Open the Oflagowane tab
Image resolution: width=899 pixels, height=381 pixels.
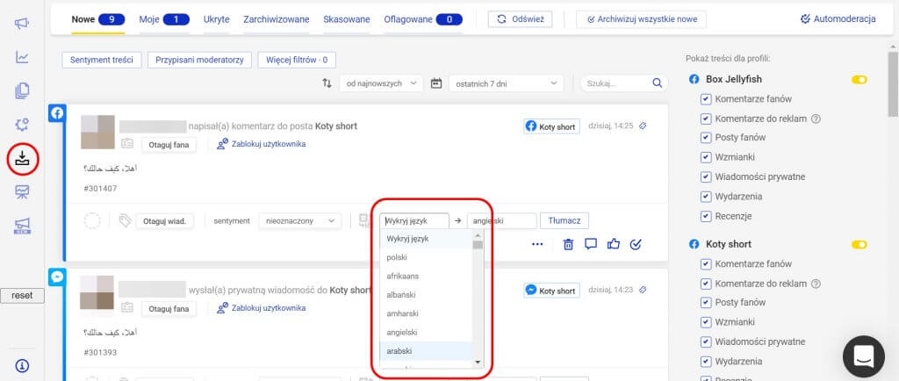coord(423,19)
